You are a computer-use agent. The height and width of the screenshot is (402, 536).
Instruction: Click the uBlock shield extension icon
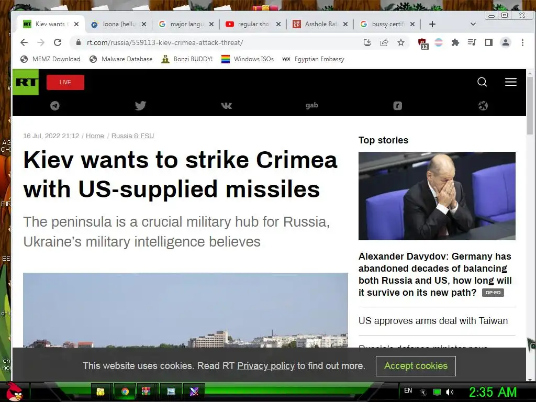[422, 43]
